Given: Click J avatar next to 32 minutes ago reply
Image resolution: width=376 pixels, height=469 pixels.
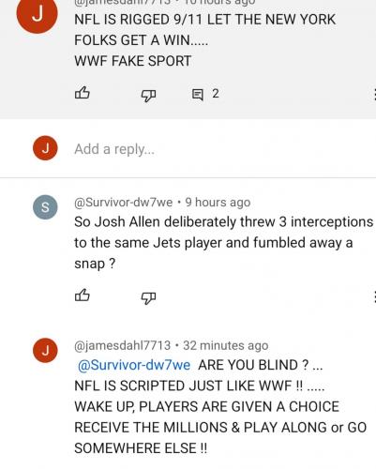Looking at the screenshot, I should coord(45,350).
